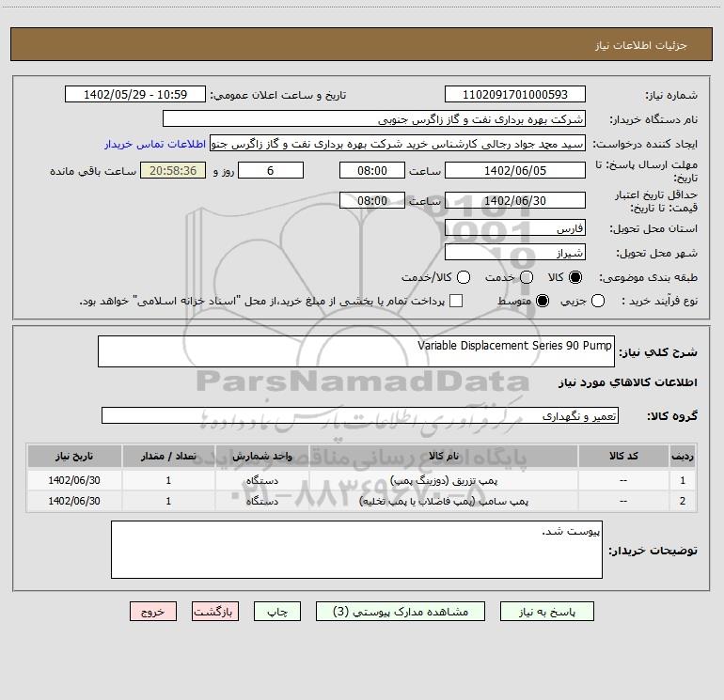
Task: Click the جزئیات اطلاعات نیاز header title
Action: [x=641, y=45]
